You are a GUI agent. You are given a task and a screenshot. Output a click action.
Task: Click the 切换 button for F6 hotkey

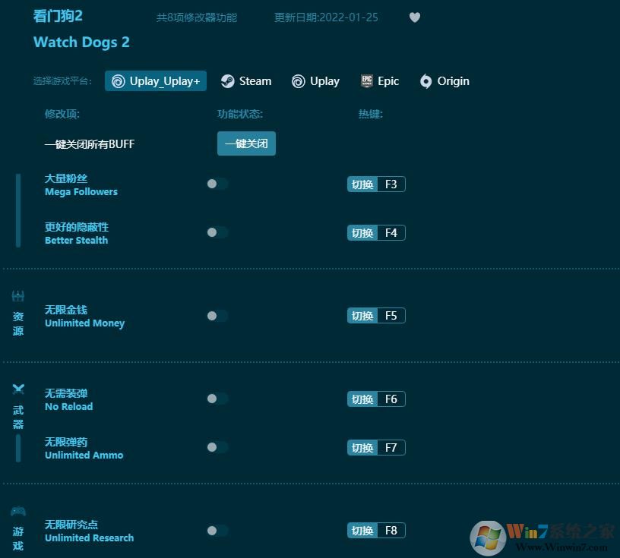click(362, 399)
